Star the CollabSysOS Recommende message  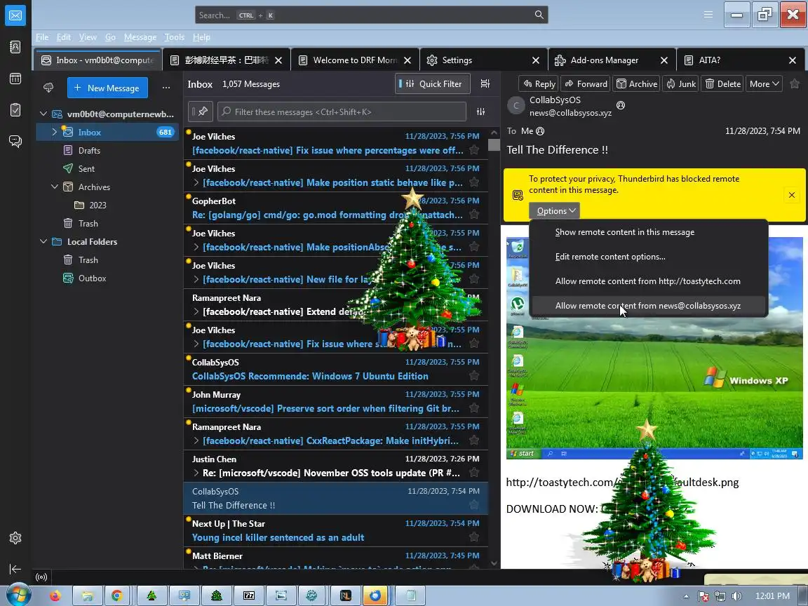click(474, 376)
